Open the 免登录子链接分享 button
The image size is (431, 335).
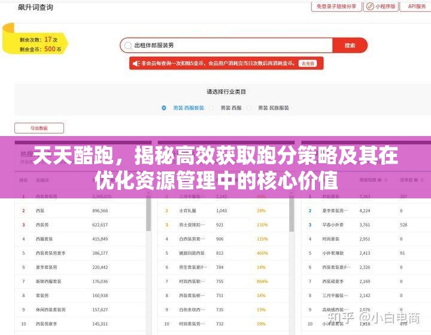click(x=336, y=6)
